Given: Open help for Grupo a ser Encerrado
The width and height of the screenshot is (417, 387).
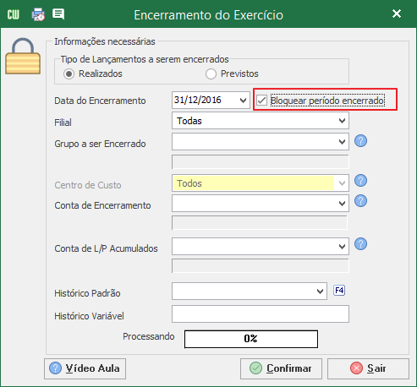Looking at the screenshot, I should coord(360,141).
